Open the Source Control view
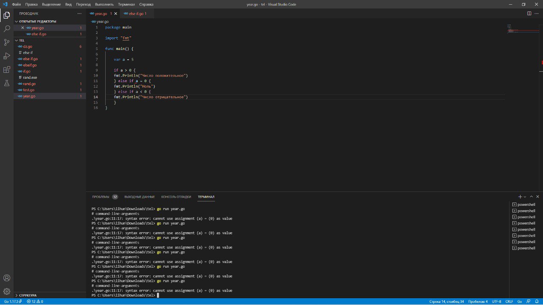This screenshot has width=543, height=305. (x=7, y=42)
